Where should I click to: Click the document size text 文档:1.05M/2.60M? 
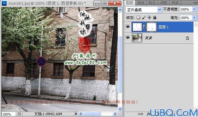tap(48, 114)
